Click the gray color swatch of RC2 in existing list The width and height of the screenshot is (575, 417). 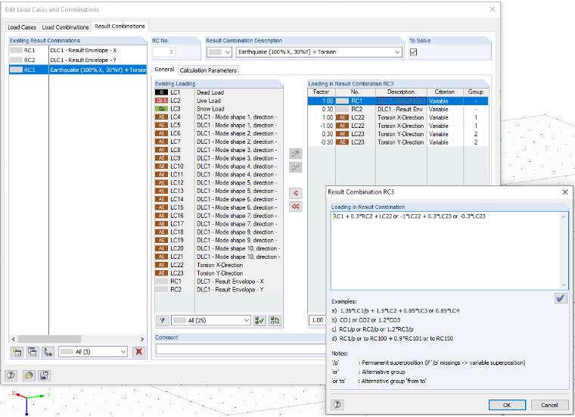(16, 60)
